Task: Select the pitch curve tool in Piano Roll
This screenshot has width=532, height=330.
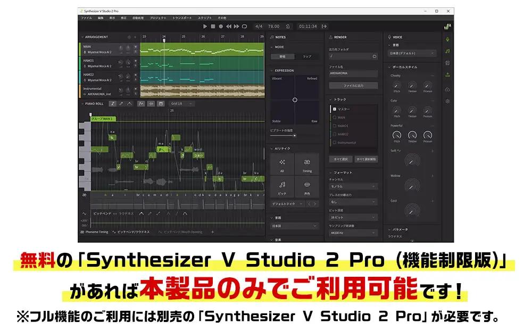Action: [129, 104]
